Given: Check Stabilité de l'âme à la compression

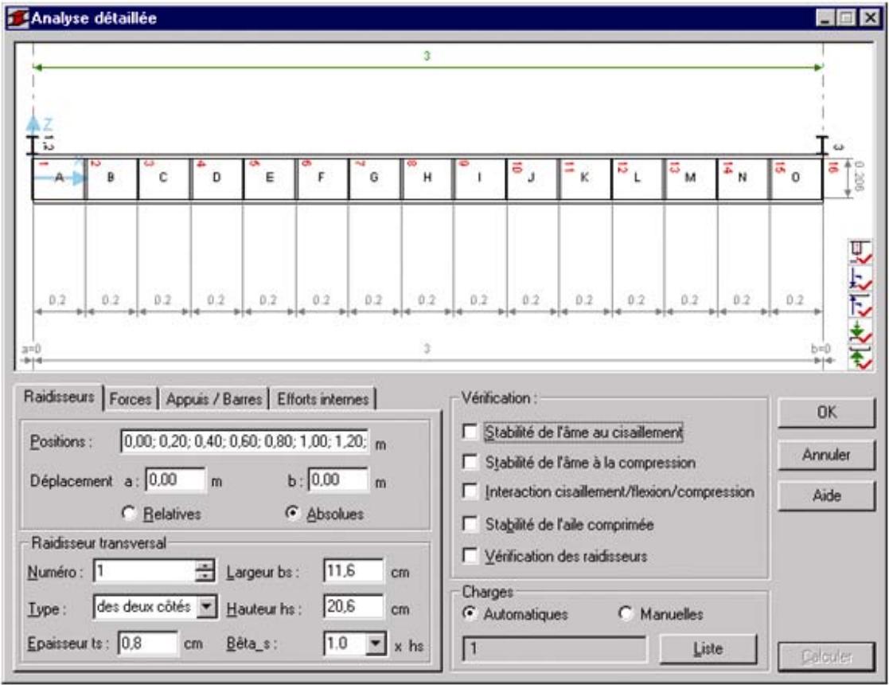Looking at the screenshot, I should 470,462.
